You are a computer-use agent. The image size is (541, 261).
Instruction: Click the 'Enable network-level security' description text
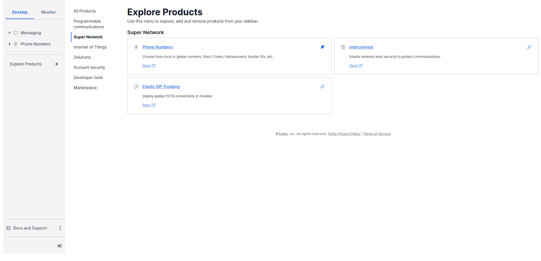coord(395,57)
